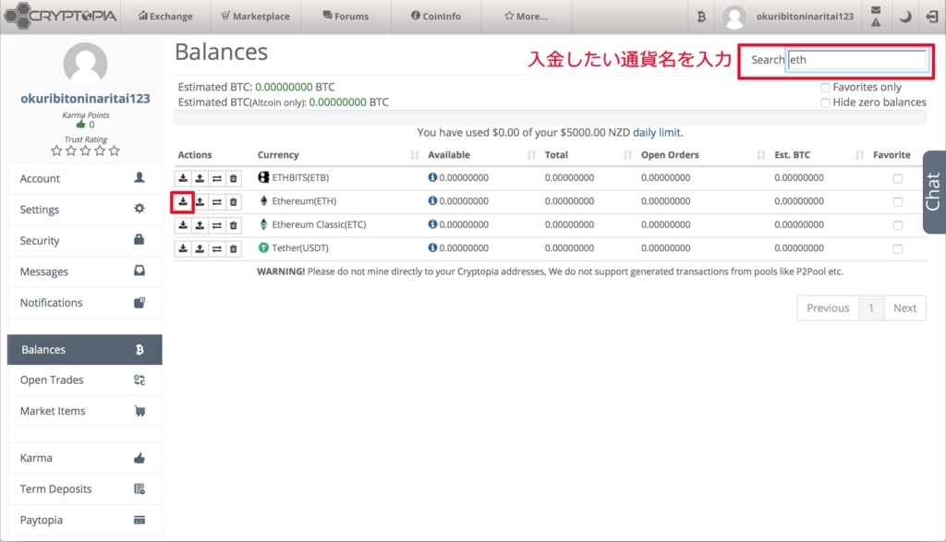
Task: Click the Karma thumbs-up icon under the username
Action: pos(81,125)
